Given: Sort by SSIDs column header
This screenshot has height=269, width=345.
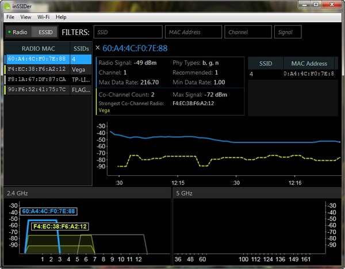Looking at the screenshot, I should [80, 48].
